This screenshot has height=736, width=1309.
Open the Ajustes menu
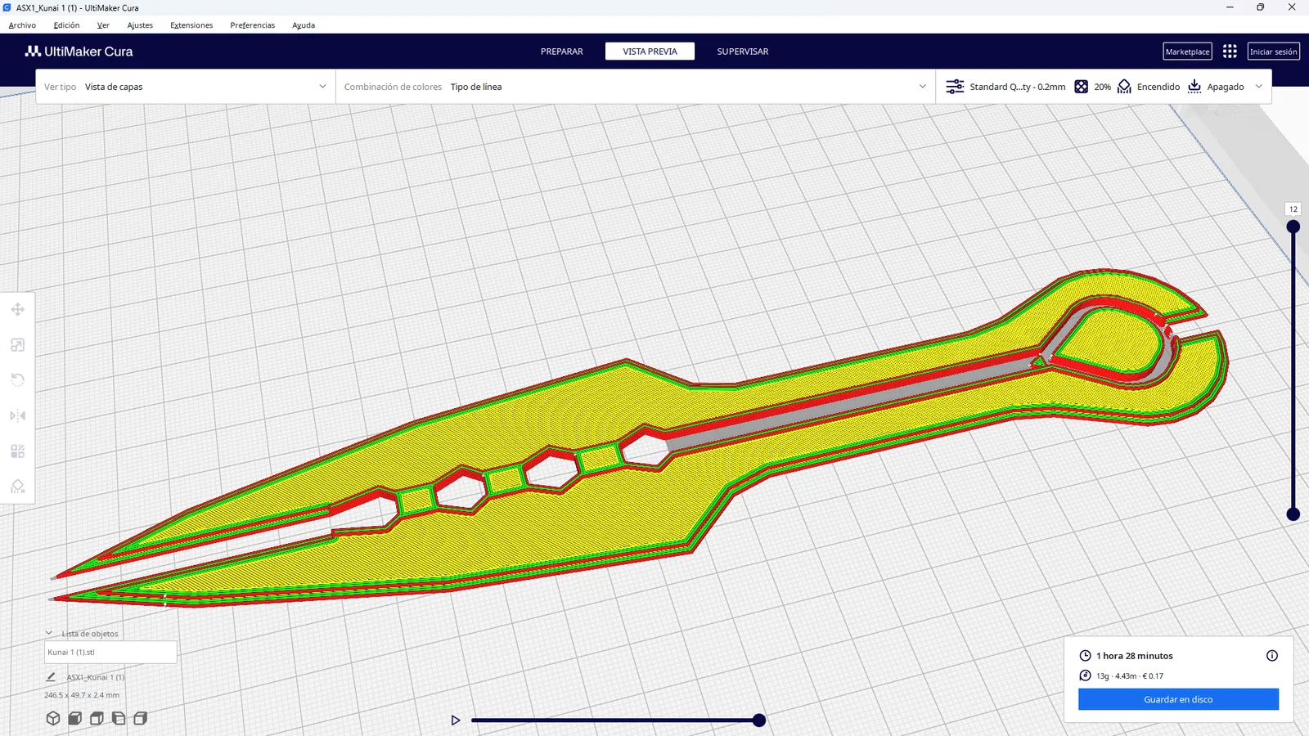coord(140,25)
